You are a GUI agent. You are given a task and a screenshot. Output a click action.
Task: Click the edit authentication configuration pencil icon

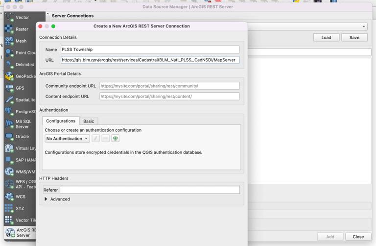(95, 139)
